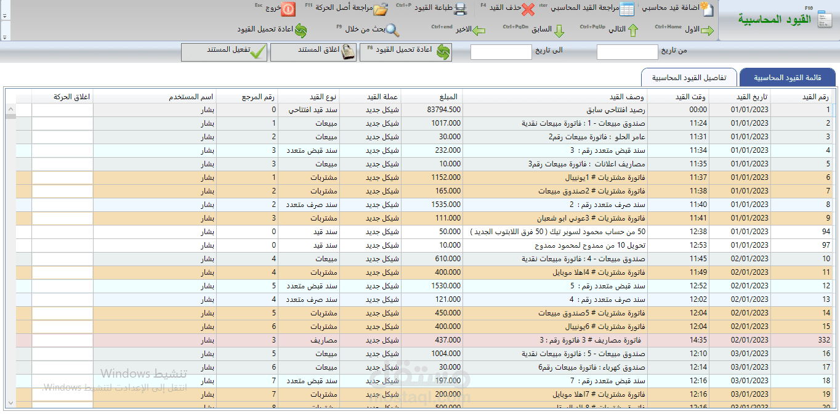
Task: Click the اغلاق المستند button
Action: tap(314, 52)
